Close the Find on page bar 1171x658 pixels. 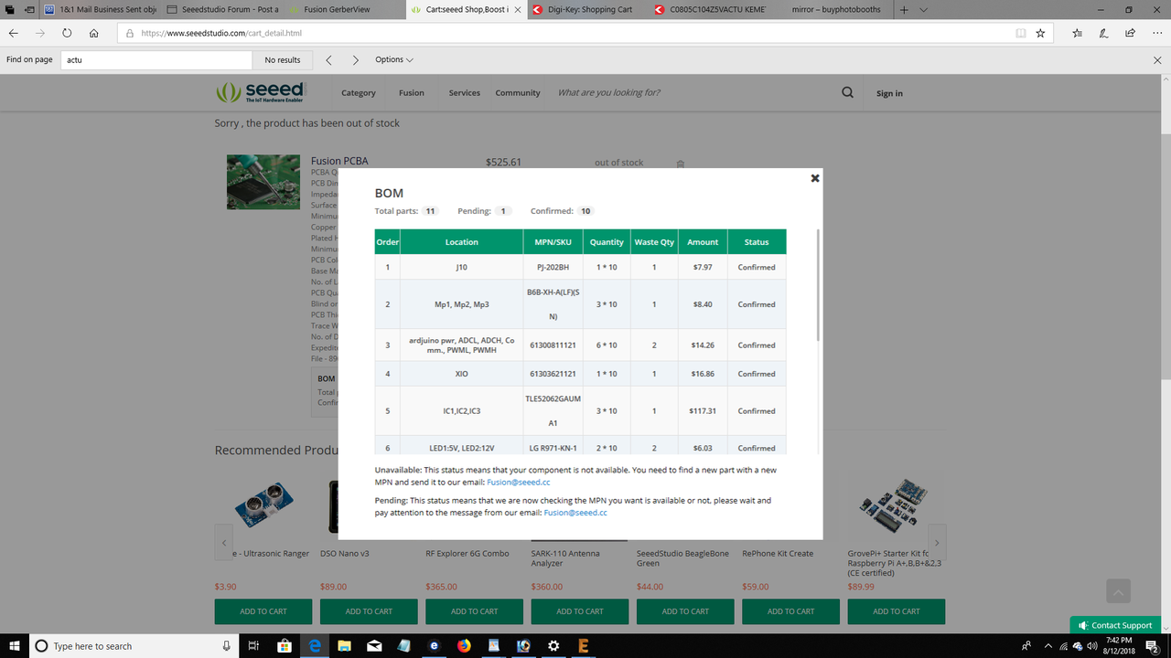pyautogui.click(x=1157, y=59)
